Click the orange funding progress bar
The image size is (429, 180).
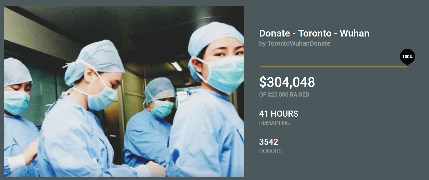pos(333,67)
